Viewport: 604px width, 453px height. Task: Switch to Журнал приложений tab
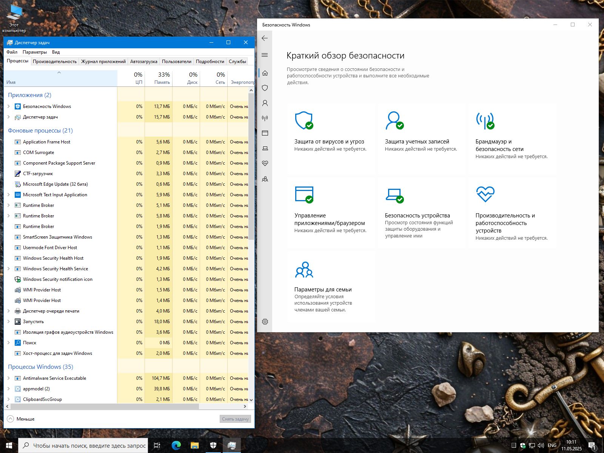coord(103,62)
